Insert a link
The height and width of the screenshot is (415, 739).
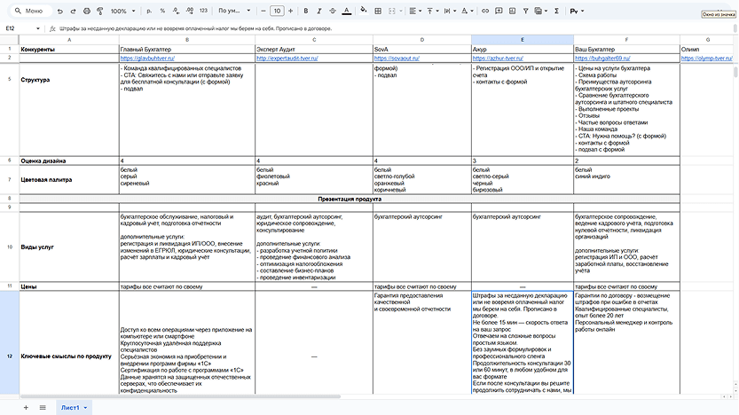pos(485,11)
